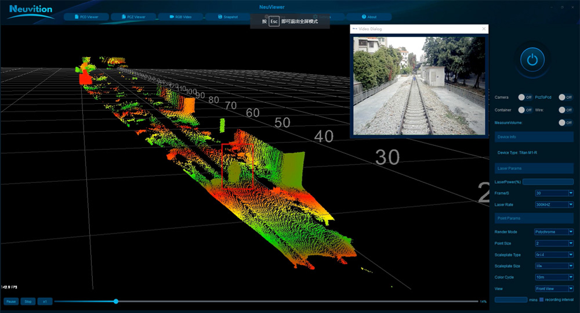This screenshot has height=313, width=580.
Task: Take a Snapshot from the top toolbar
Action: (x=228, y=17)
